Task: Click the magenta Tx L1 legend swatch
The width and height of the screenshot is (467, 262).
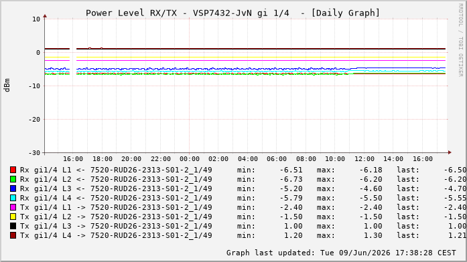Action: [13, 207]
